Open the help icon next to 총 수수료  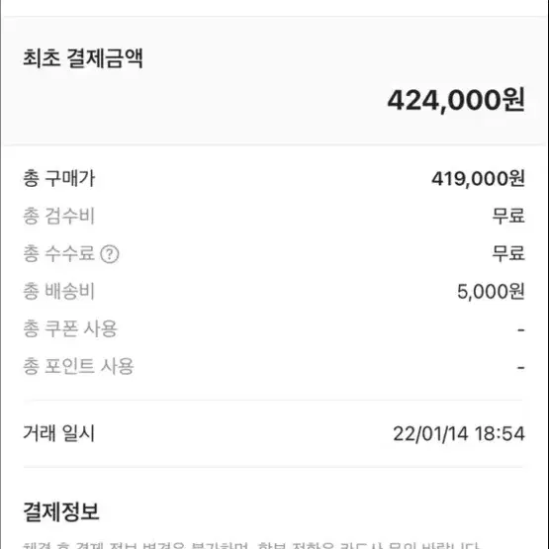(x=110, y=254)
